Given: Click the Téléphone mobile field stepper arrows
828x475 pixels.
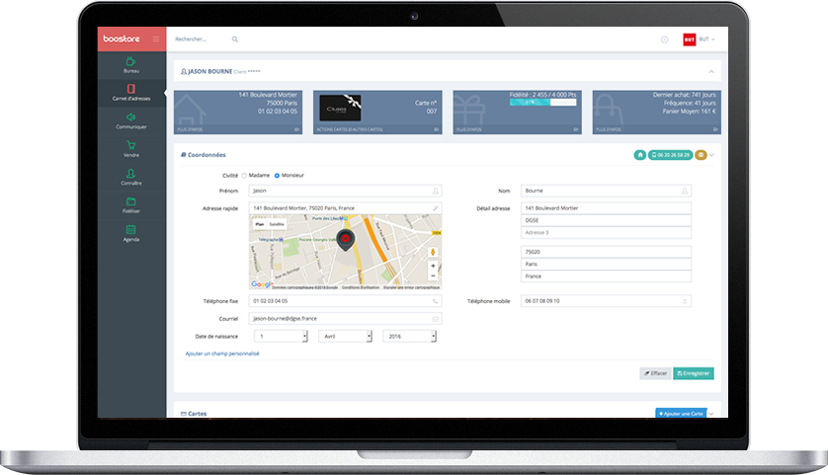Looking at the screenshot, I should pyautogui.click(x=685, y=301).
